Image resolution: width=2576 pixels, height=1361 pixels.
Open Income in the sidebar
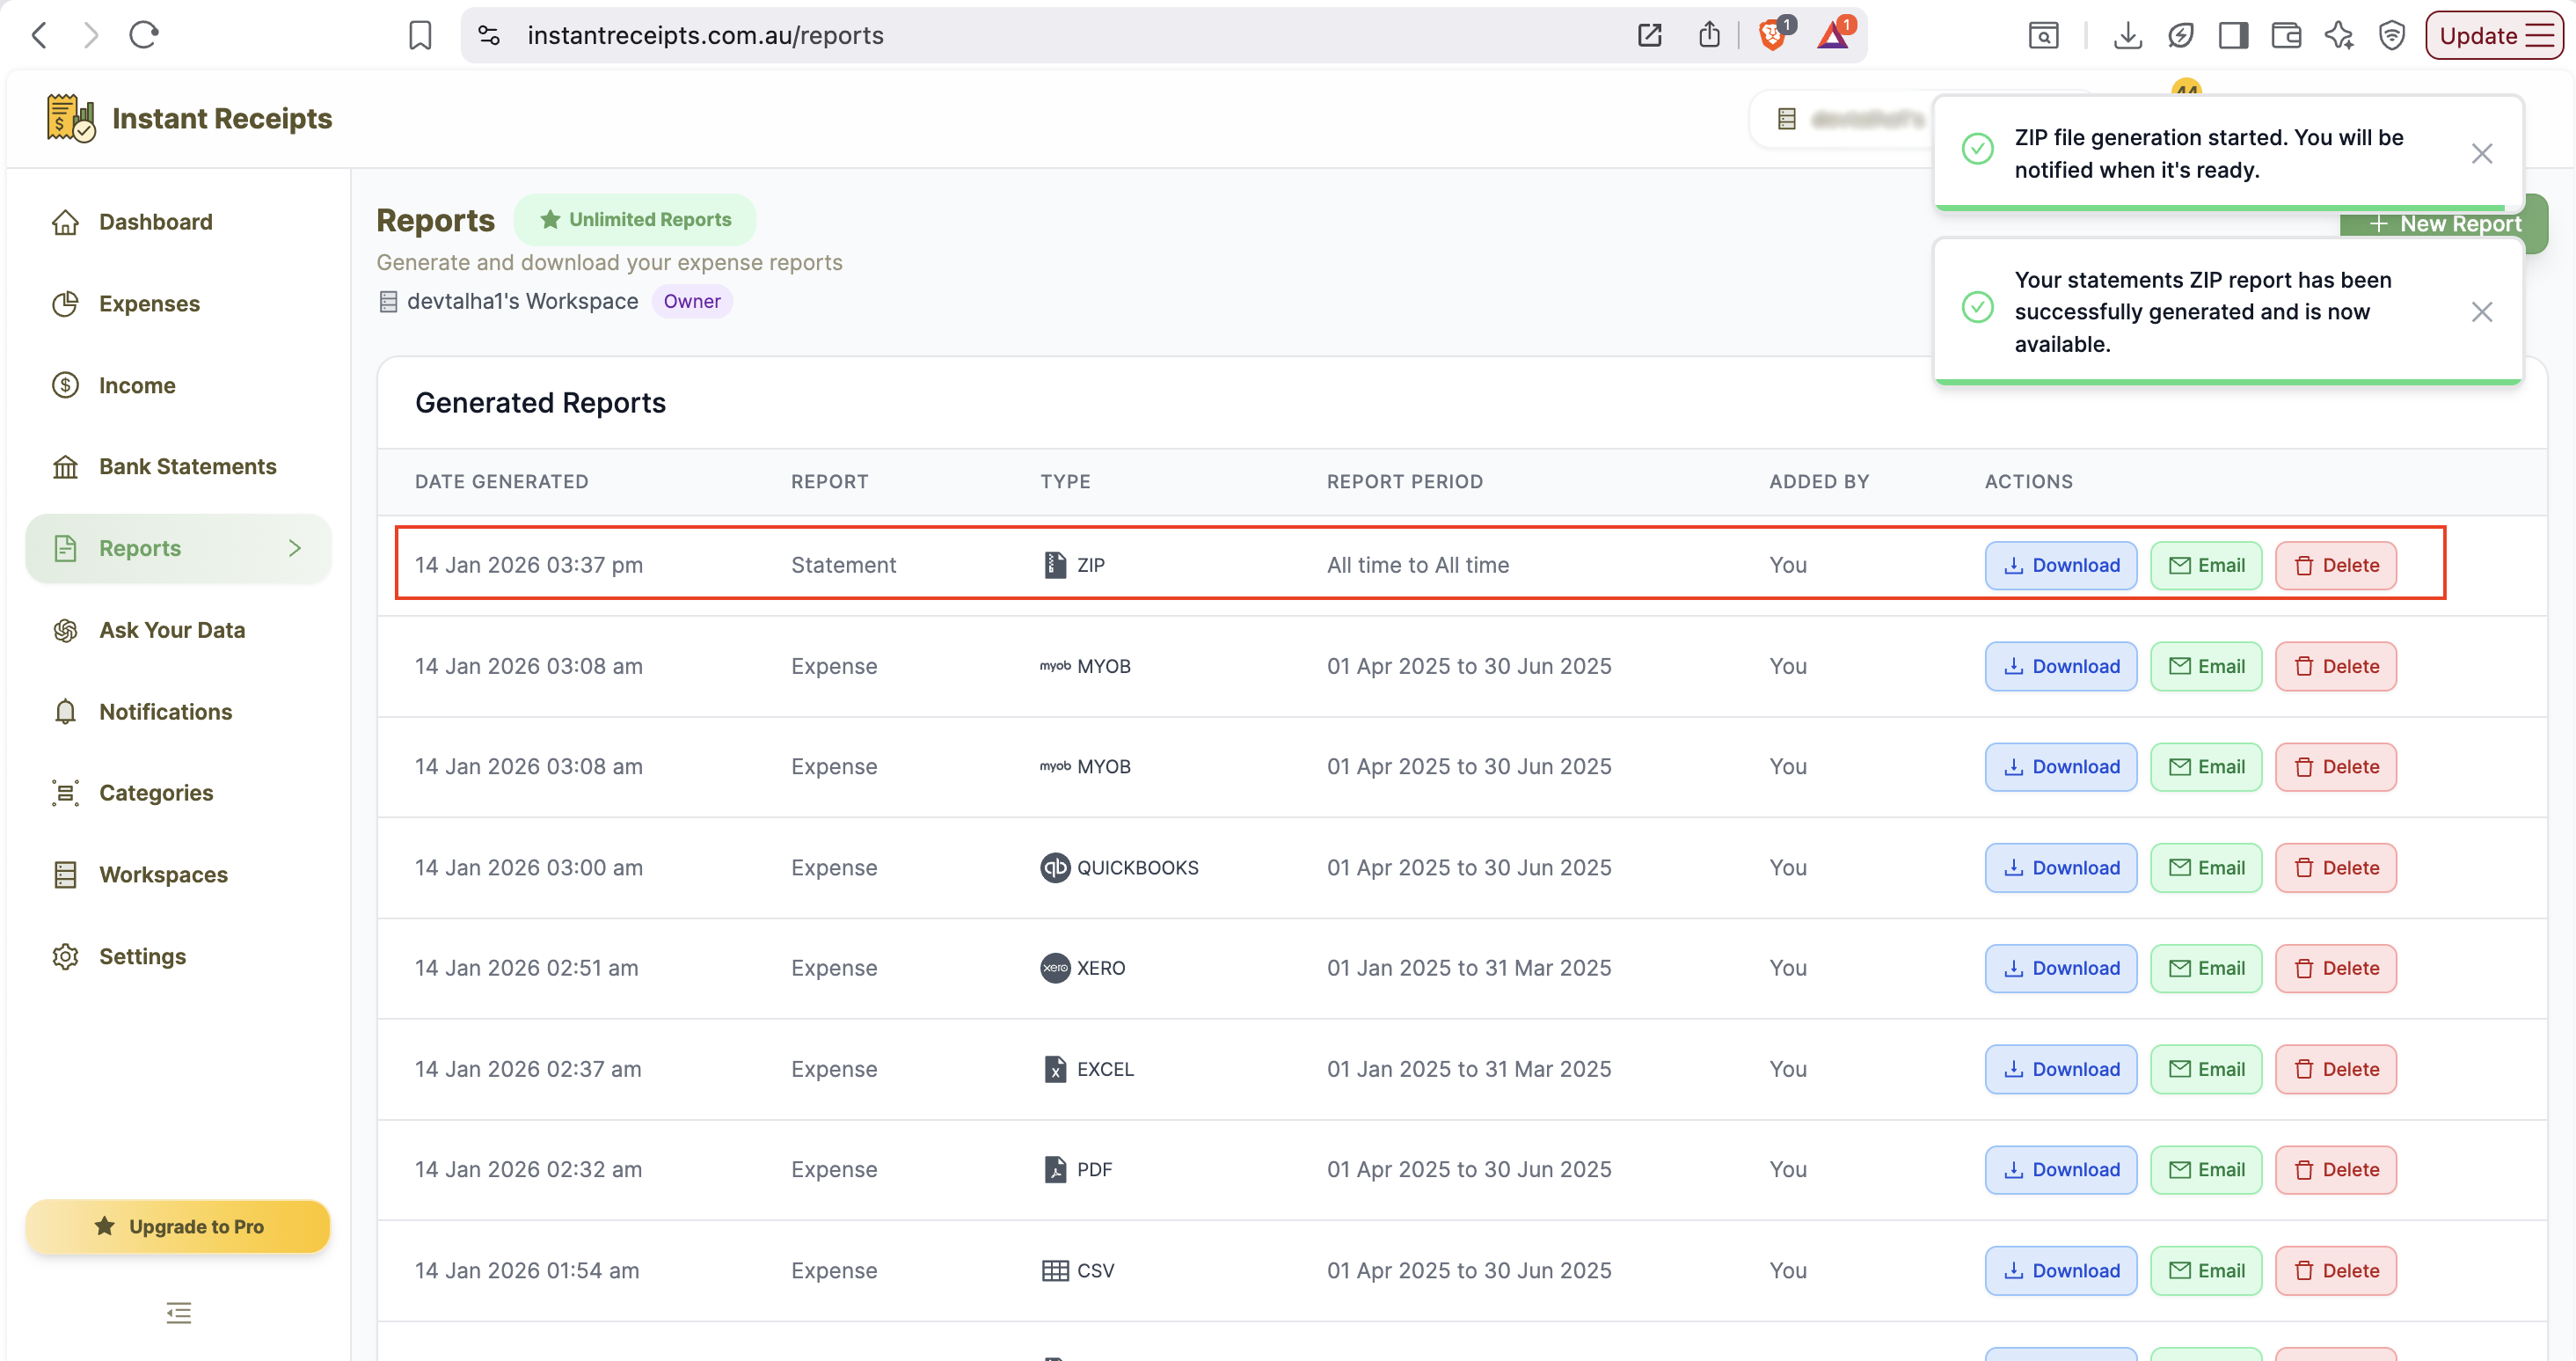tap(178, 386)
